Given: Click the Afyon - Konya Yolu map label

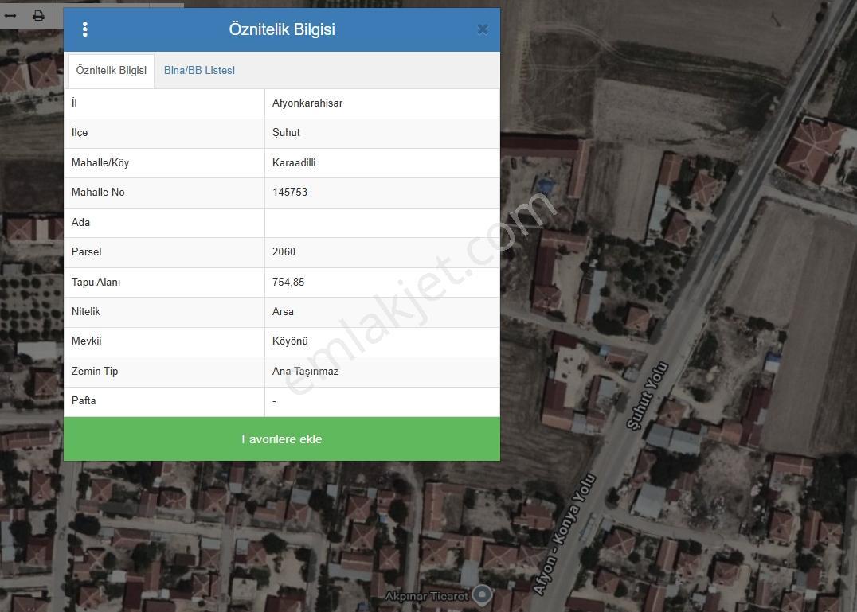Looking at the screenshot, I should pyautogui.click(x=565, y=535).
